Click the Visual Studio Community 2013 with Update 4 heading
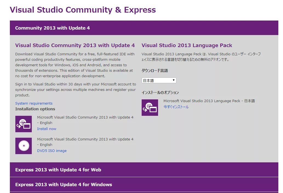Screen dimensions: 283x193 (75, 45)
